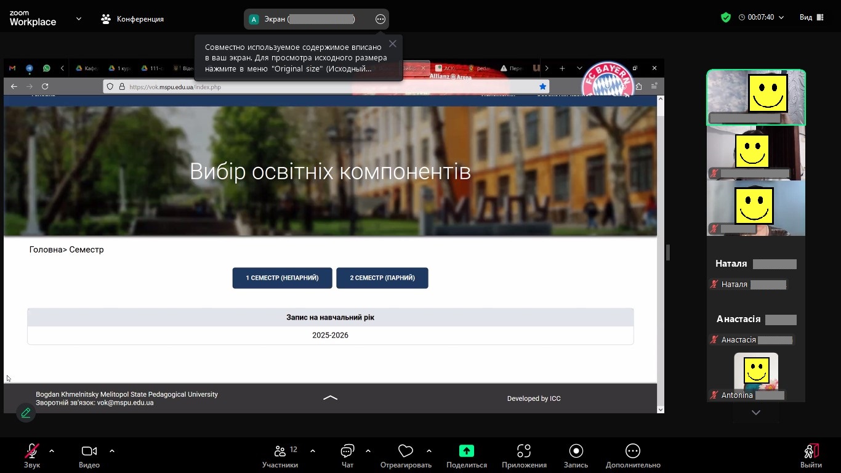841x473 pixels.
Task: Click browser extensions icon in toolbar
Action: pos(638,87)
